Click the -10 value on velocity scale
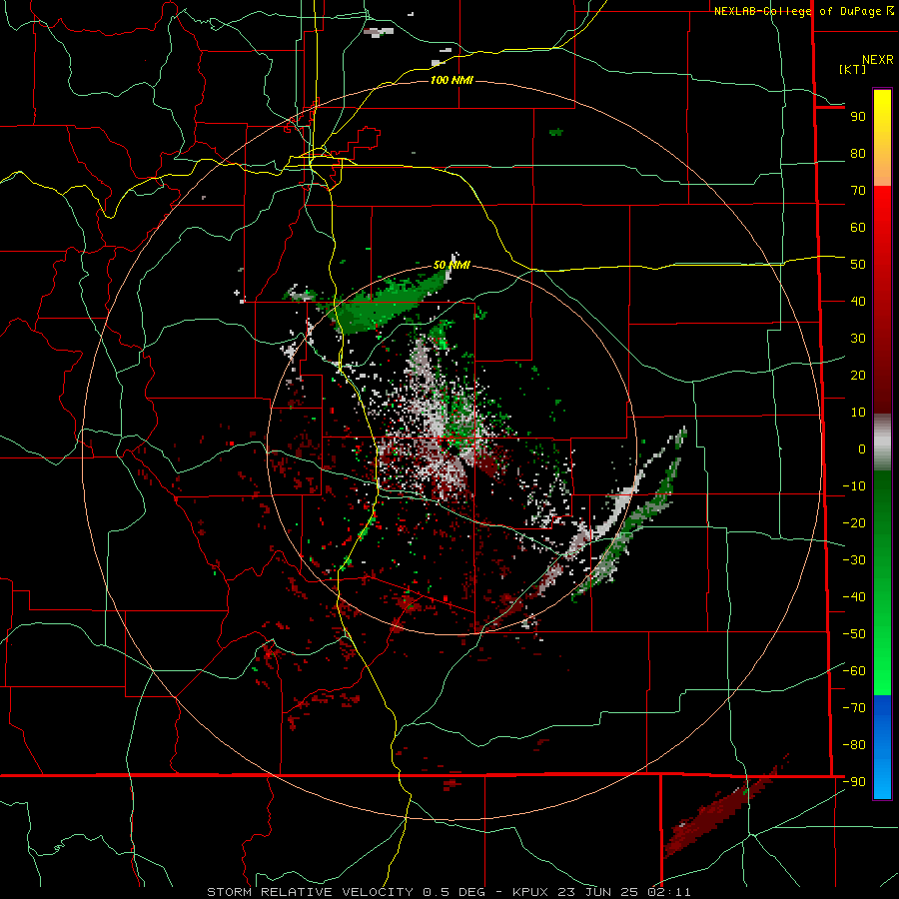The width and height of the screenshot is (899, 899). (x=854, y=486)
